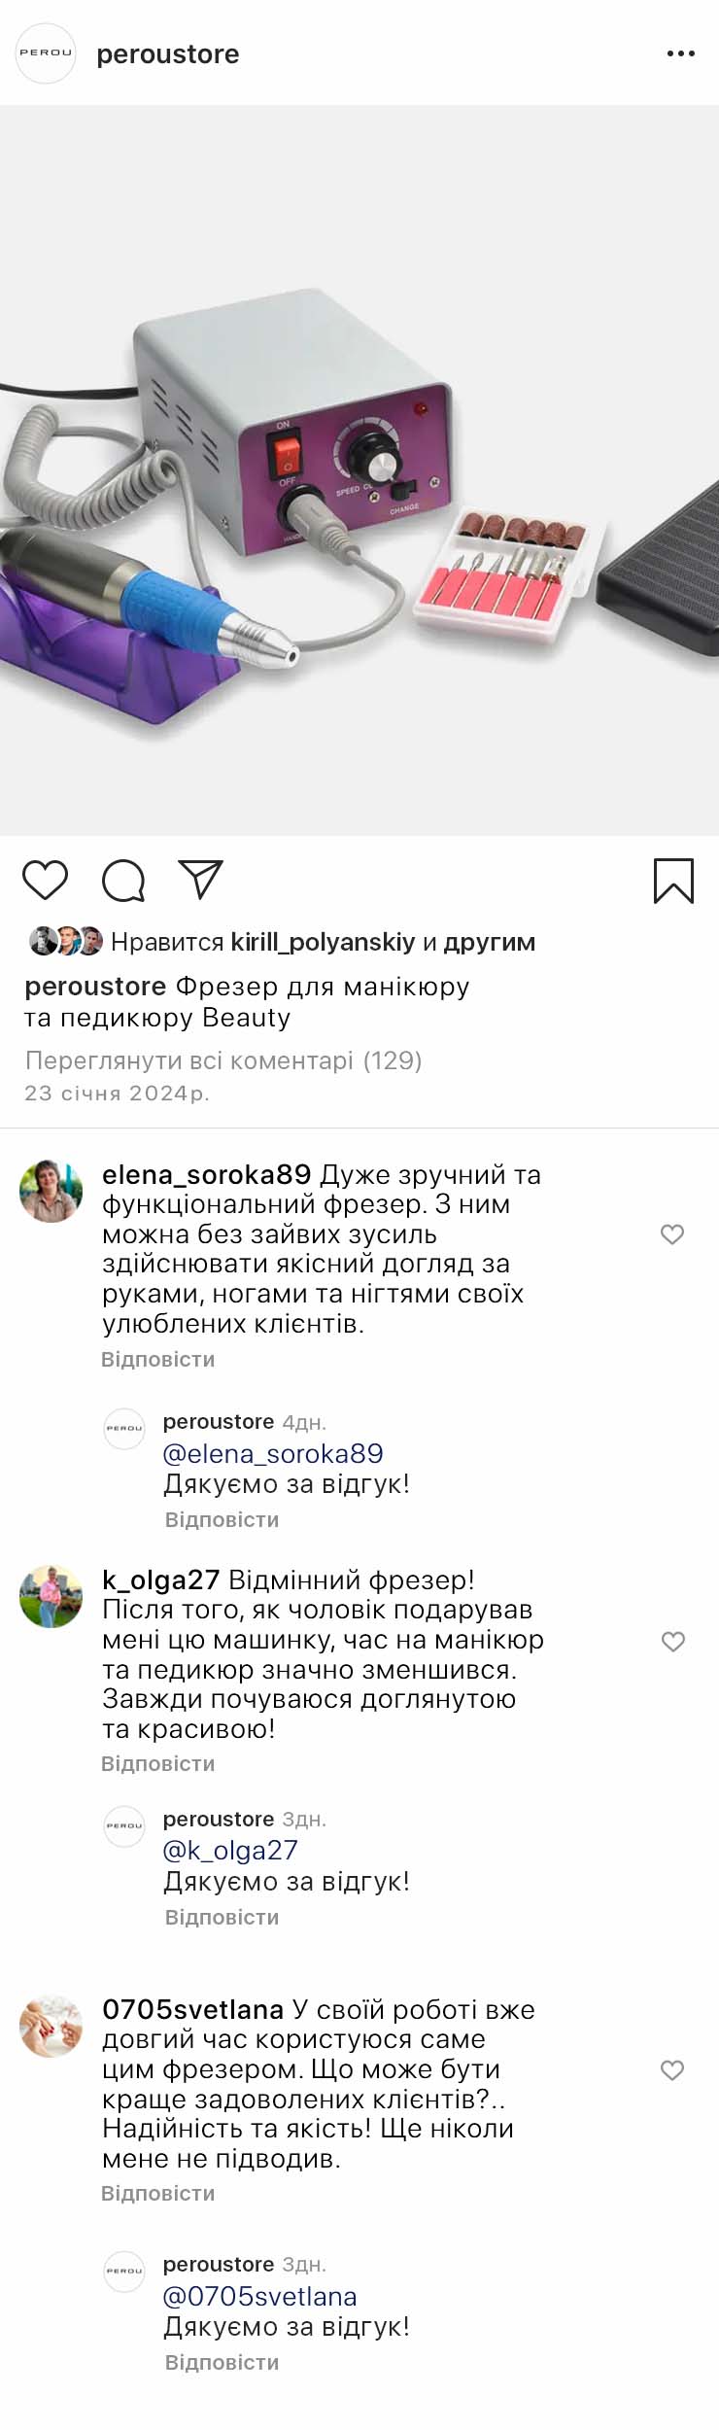Reply to elena_soroka89's comment
719x2430 pixels.
157,1359
